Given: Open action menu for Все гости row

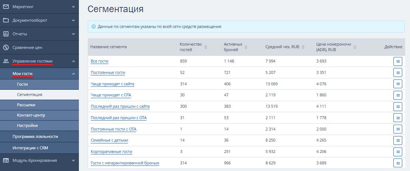Looking at the screenshot, I should pos(398,61).
